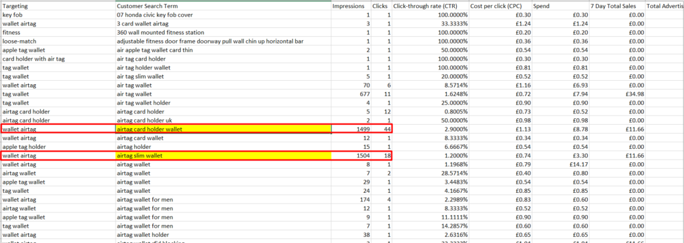Click the 6.6667% CTR cell

click(x=430, y=147)
